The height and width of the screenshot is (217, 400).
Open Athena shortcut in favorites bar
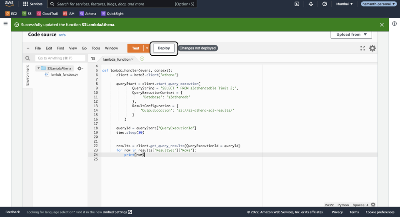(88, 14)
